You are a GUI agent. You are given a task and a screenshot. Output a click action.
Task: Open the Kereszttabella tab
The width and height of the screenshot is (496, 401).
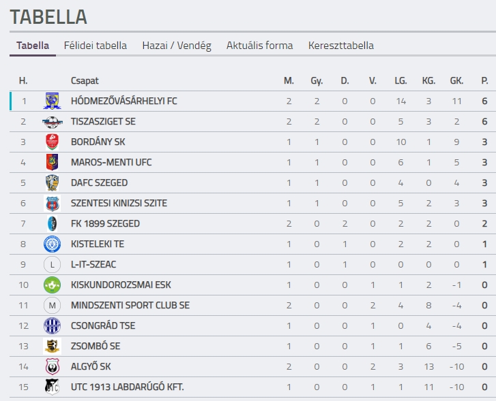point(341,46)
